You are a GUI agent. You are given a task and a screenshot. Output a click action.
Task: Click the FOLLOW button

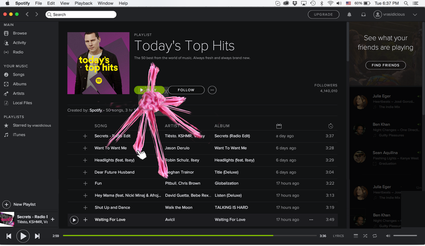(186, 90)
